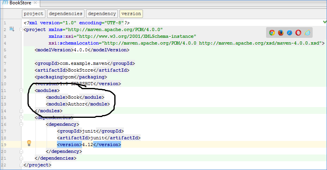Select the dependency breadcrumb
327x170 pixels.
(102, 14)
